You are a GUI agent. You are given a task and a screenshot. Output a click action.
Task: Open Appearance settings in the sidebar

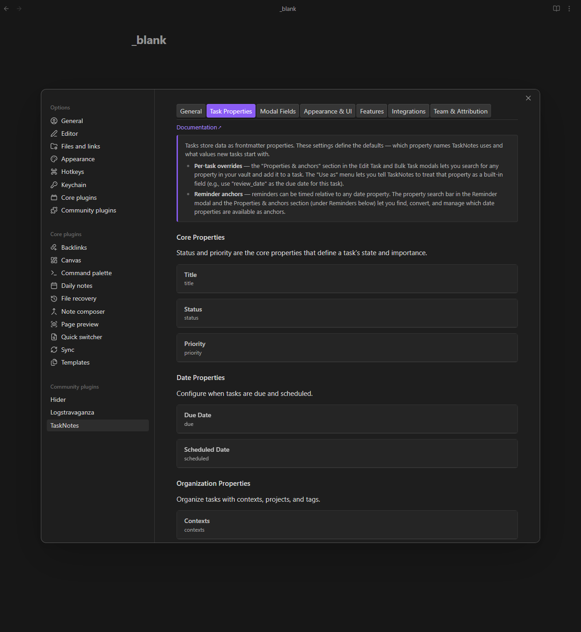[x=78, y=159]
